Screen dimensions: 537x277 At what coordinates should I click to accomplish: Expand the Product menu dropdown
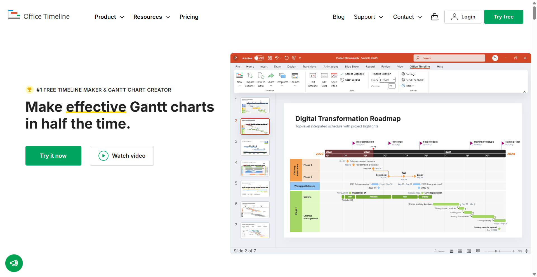(x=109, y=17)
